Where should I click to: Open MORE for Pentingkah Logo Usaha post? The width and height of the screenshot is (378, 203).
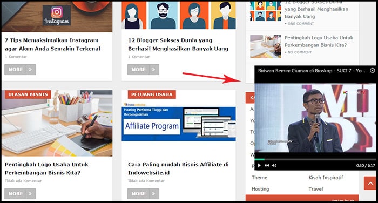[x=20, y=194]
